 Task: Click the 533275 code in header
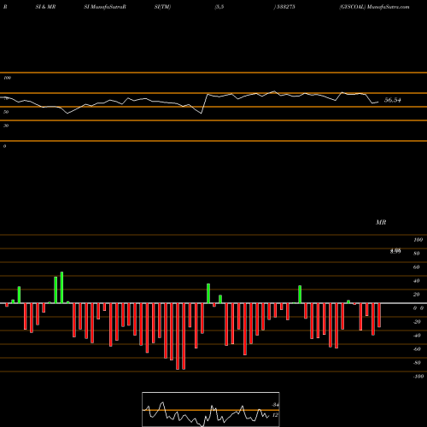tap(286, 7)
